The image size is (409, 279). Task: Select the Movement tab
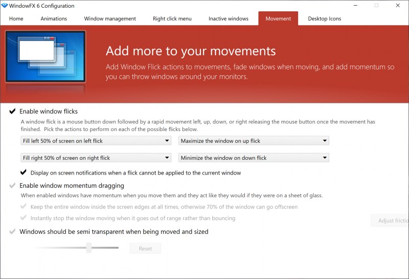(278, 18)
